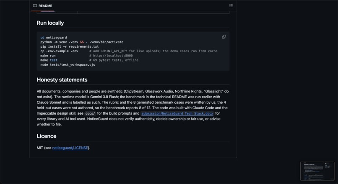Open submission/NoticeGuard Tech Stack.docx link
The height and width of the screenshot is (184, 338).
[x=177, y=113]
